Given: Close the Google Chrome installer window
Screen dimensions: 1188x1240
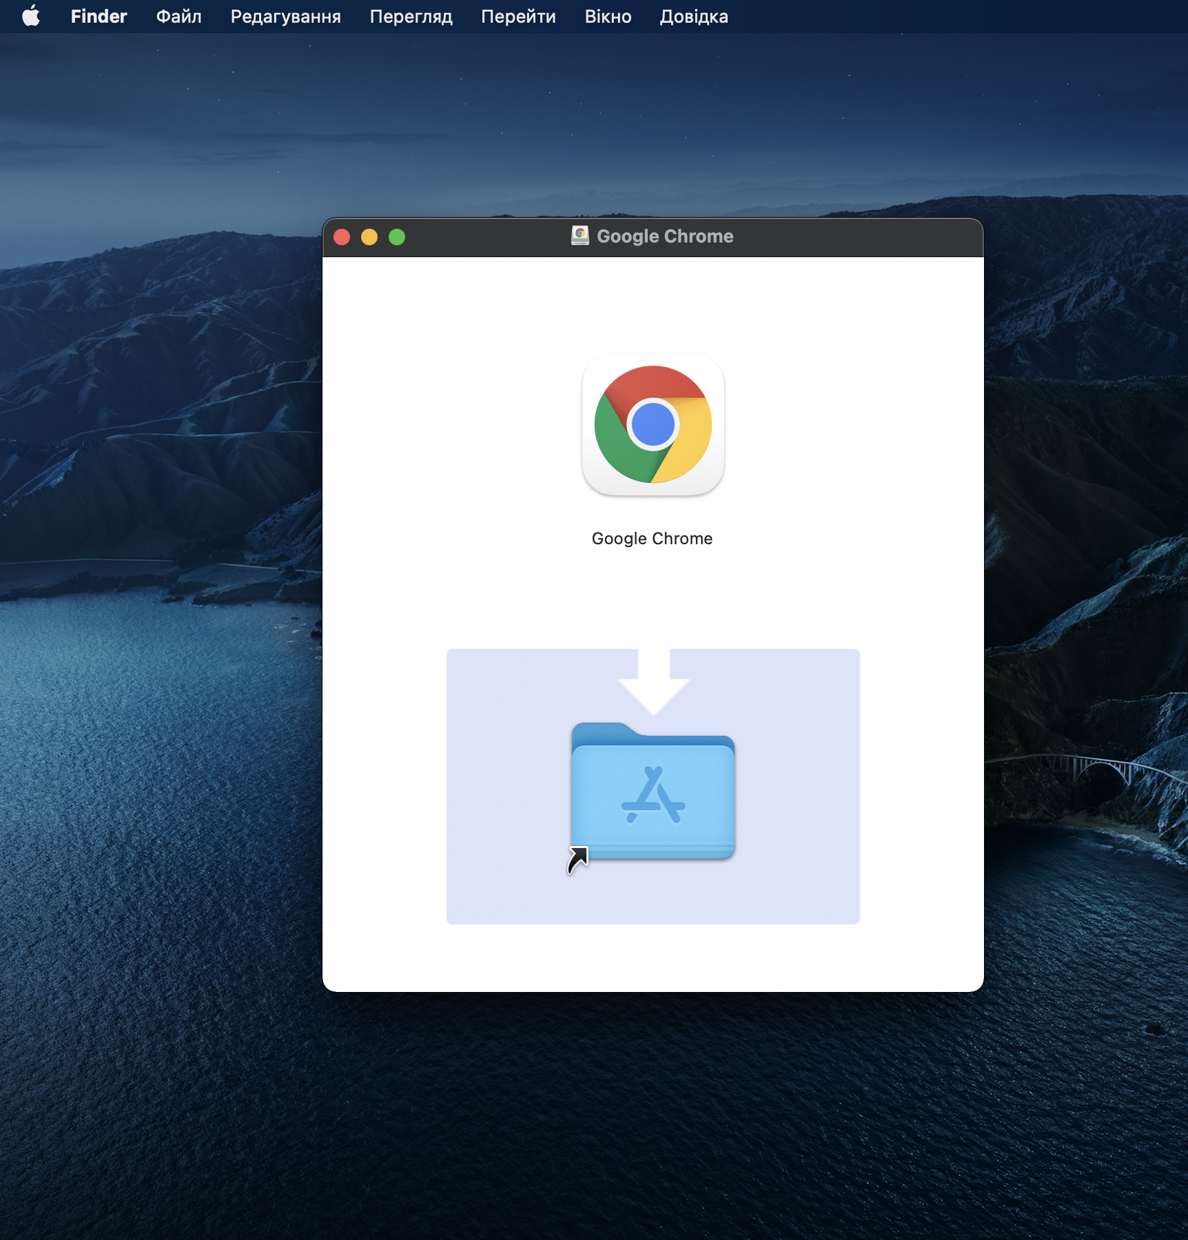Looking at the screenshot, I should (342, 237).
